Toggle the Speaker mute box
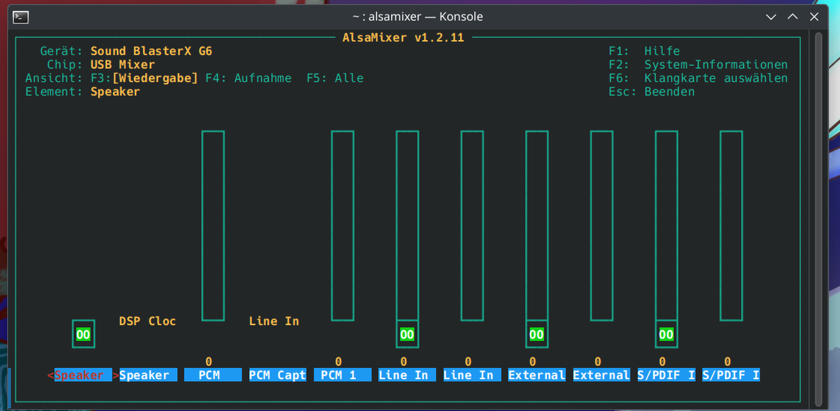 [x=83, y=334]
